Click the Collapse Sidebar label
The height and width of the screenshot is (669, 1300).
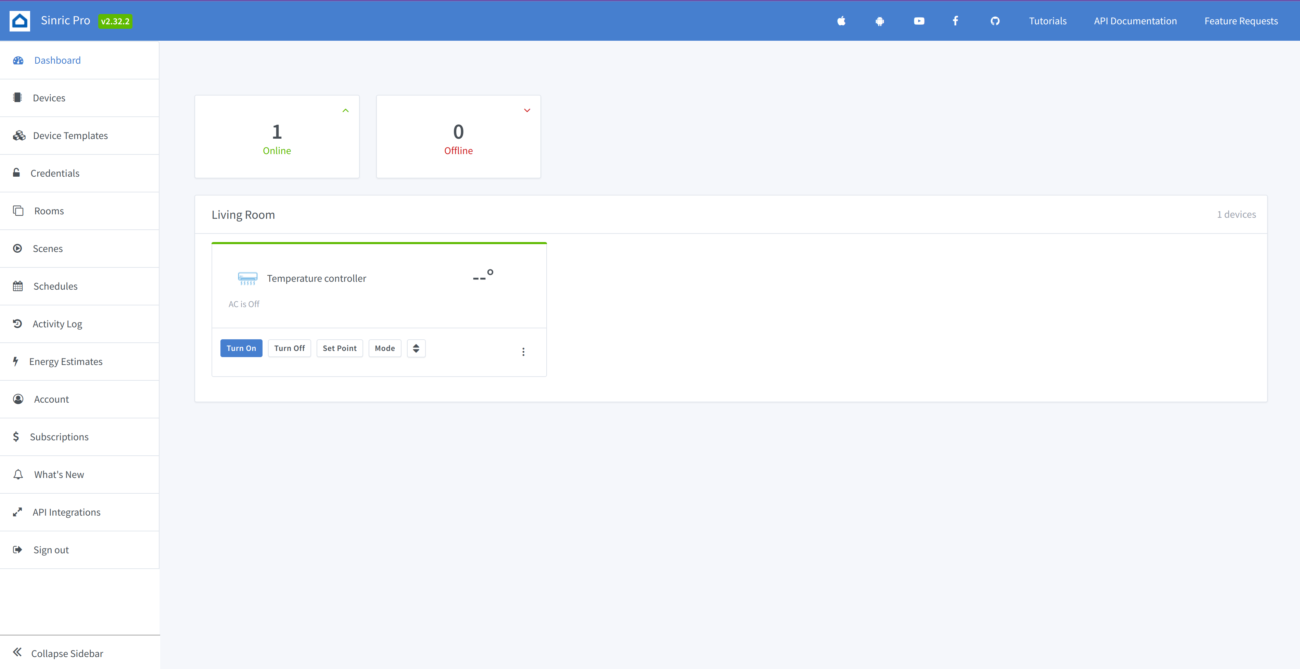pos(67,653)
